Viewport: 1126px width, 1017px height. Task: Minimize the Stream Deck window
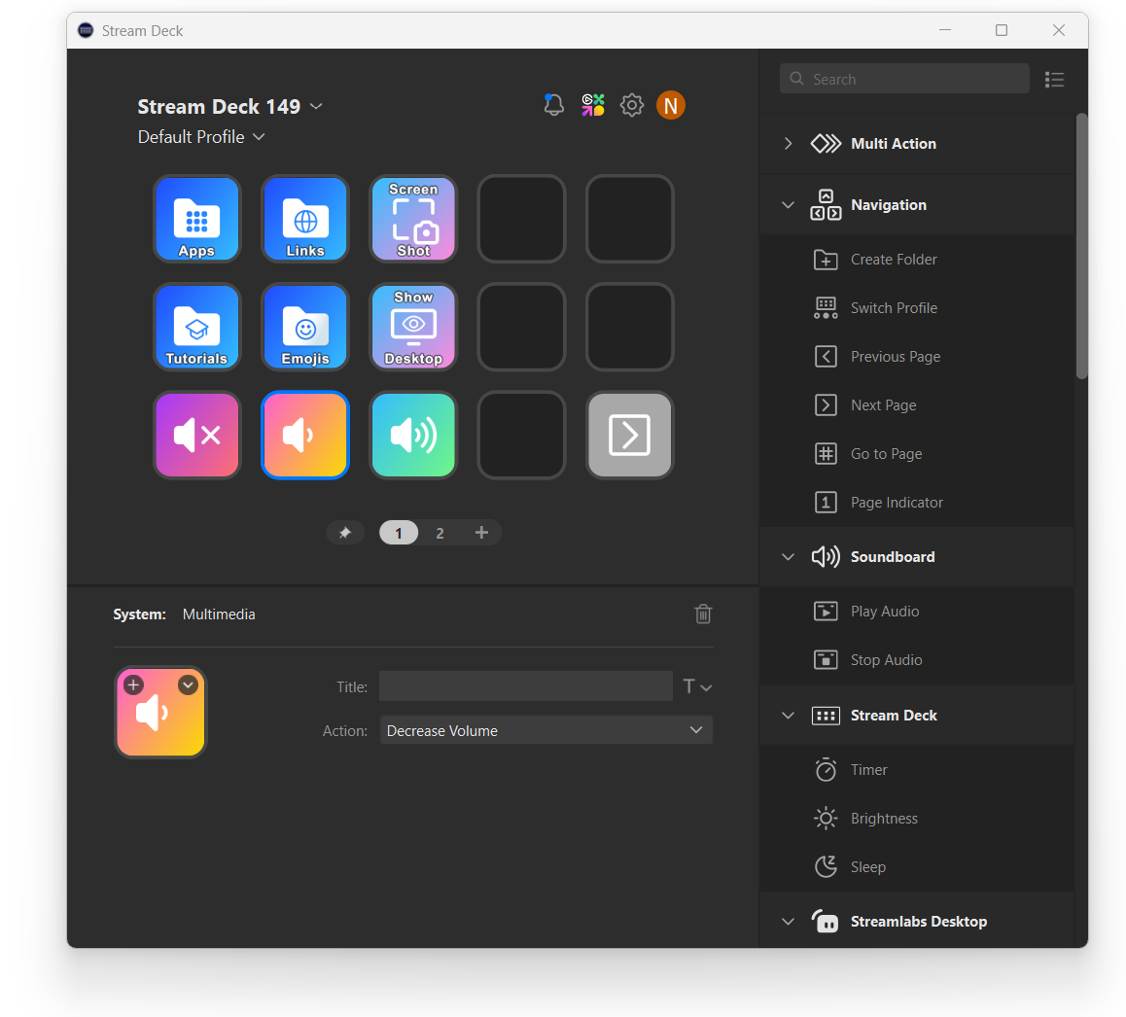pos(945,30)
